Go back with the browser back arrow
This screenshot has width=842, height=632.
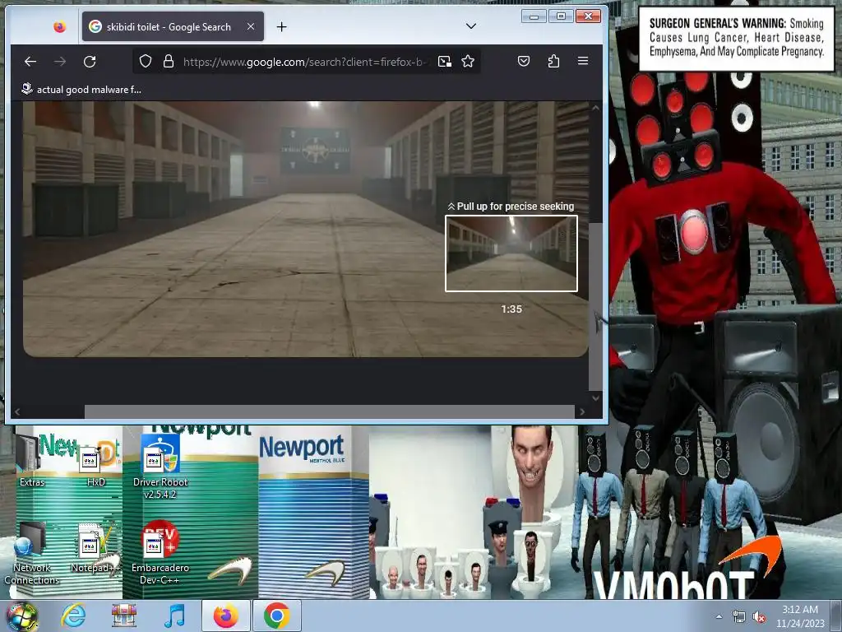tap(30, 62)
